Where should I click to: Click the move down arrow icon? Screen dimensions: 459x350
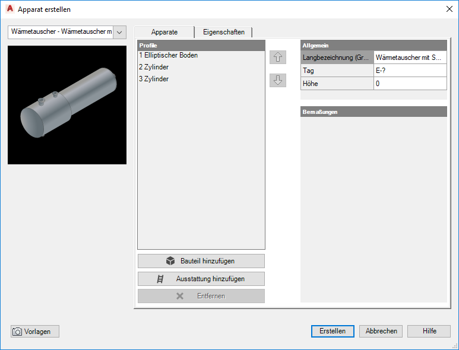tap(277, 80)
